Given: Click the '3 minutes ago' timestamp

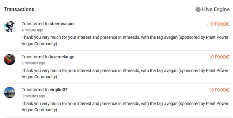Looking at the screenshot, I should click(33, 96).
